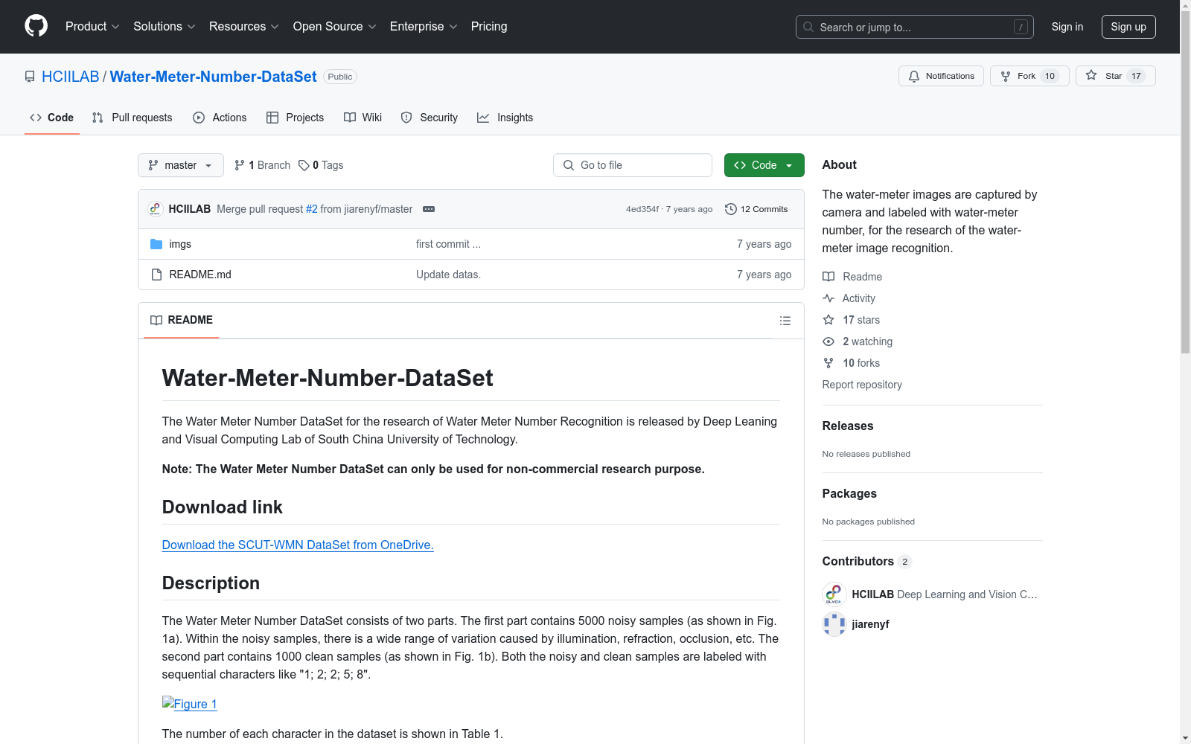This screenshot has width=1191, height=744.
Task: Click the GitHub logo icon
Action: [36, 27]
